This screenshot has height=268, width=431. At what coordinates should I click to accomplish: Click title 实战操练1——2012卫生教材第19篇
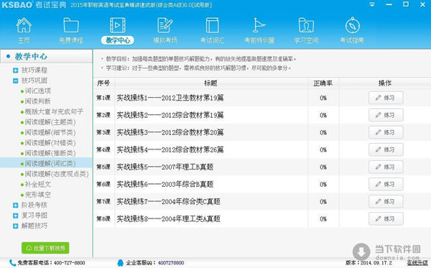click(x=170, y=98)
